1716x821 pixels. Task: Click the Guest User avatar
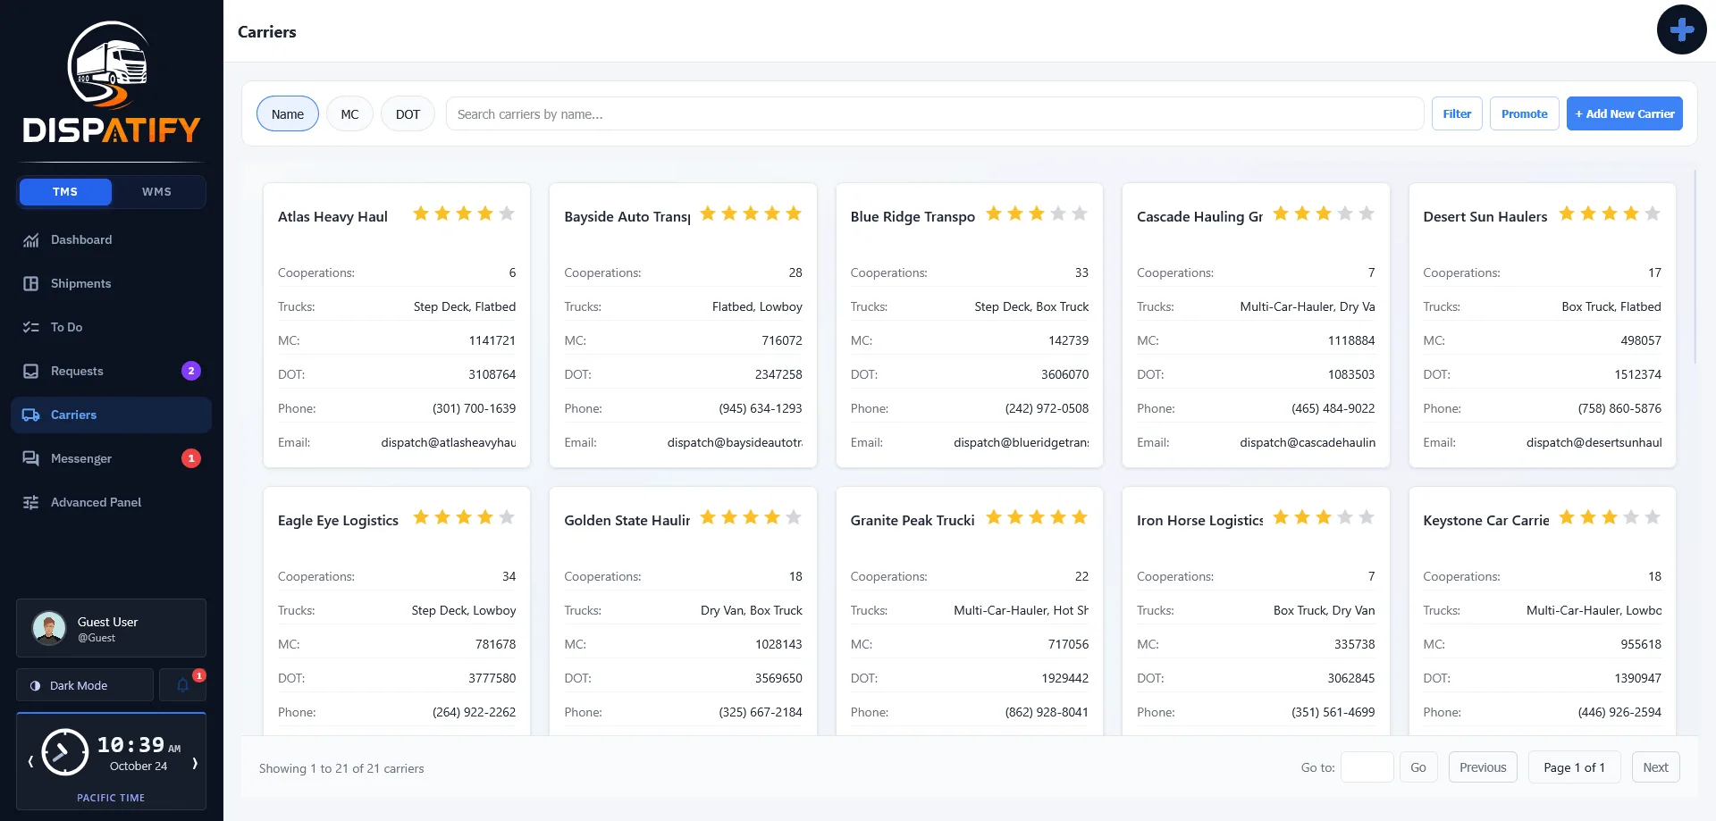pos(49,628)
